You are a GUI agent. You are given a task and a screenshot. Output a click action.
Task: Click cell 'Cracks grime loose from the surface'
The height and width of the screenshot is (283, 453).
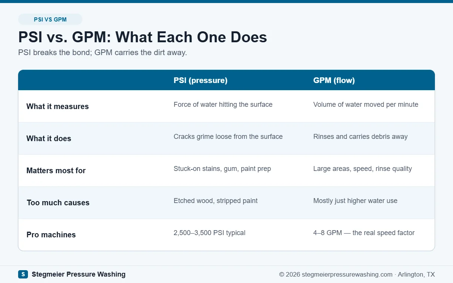(228, 137)
